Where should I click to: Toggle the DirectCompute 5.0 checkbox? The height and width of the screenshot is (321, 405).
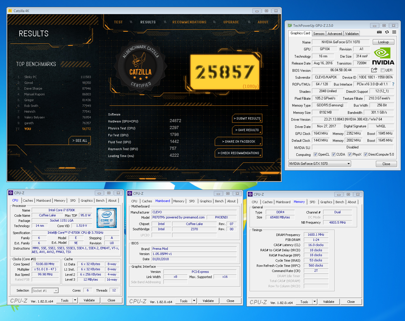click(366, 154)
